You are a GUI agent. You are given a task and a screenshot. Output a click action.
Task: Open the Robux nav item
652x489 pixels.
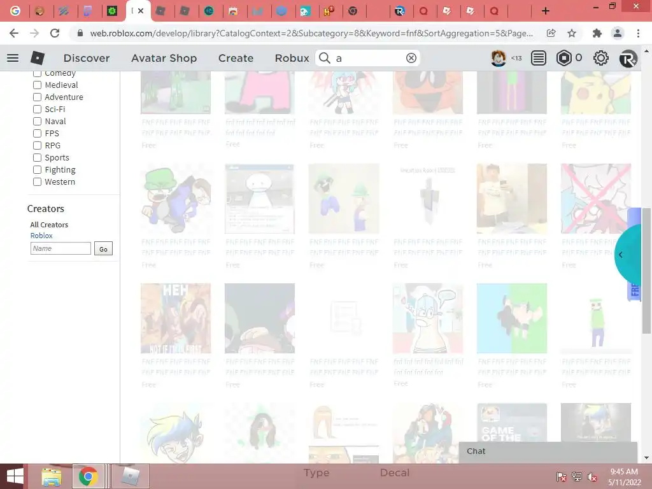[x=292, y=58]
